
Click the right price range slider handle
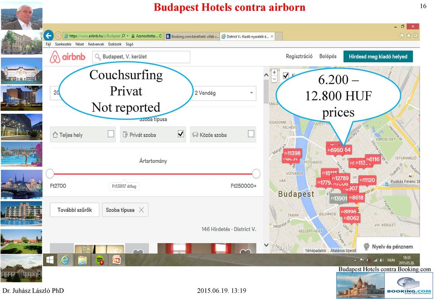click(256, 174)
